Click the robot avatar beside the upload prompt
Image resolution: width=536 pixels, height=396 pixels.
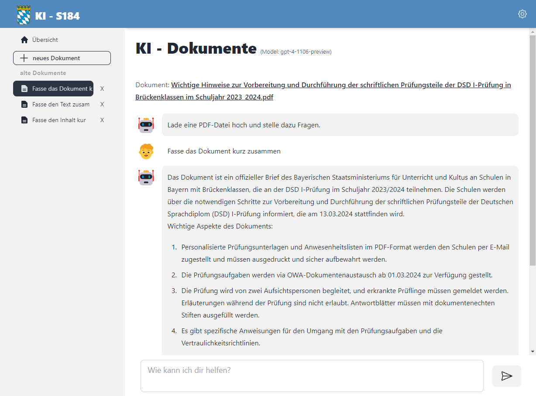(x=146, y=125)
